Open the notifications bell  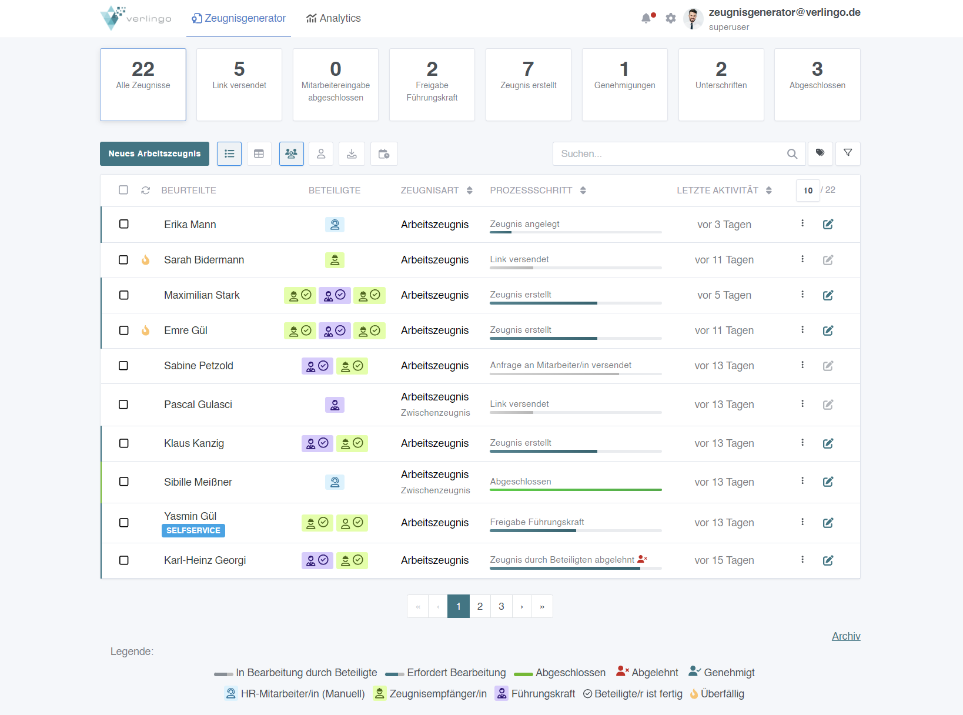(x=647, y=18)
